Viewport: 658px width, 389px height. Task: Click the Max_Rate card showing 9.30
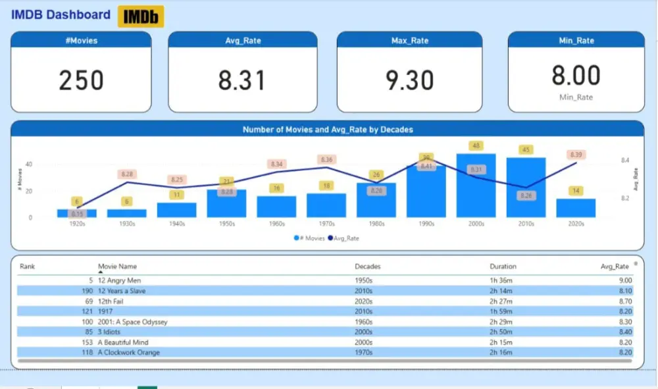click(x=409, y=71)
